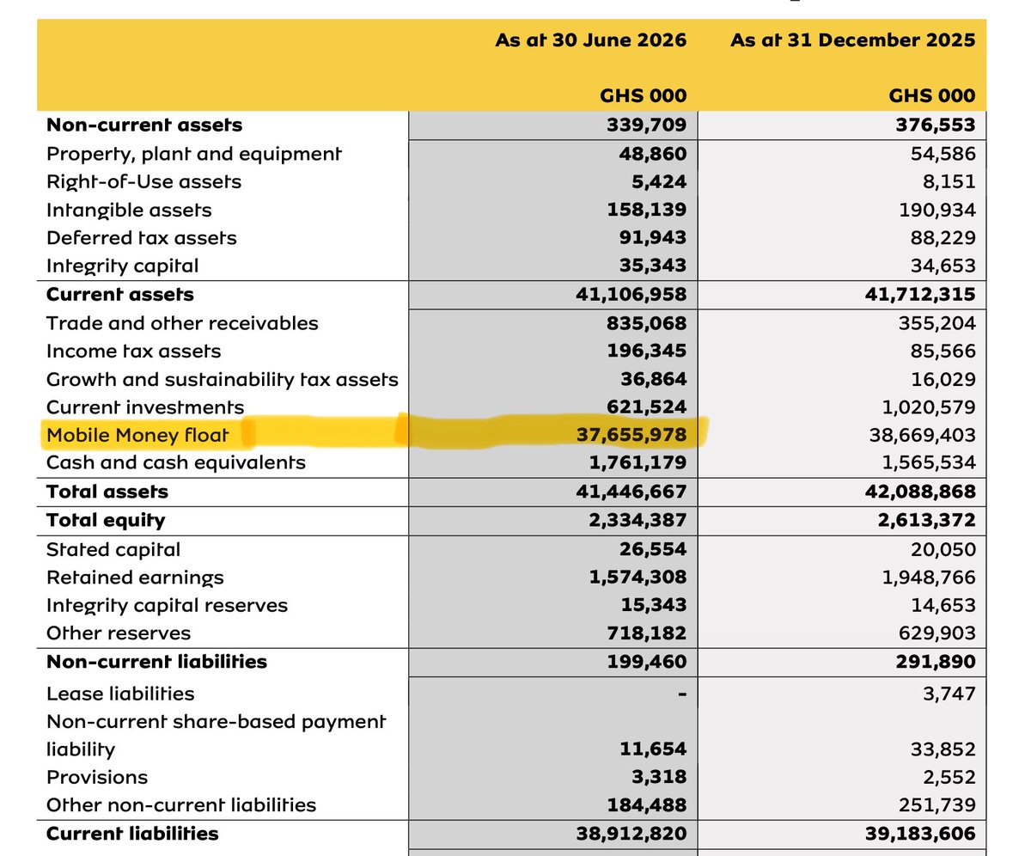Image resolution: width=1031 pixels, height=856 pixels.
Task: Click the 'Provisions' row label
Action: (x=97, y=777)
